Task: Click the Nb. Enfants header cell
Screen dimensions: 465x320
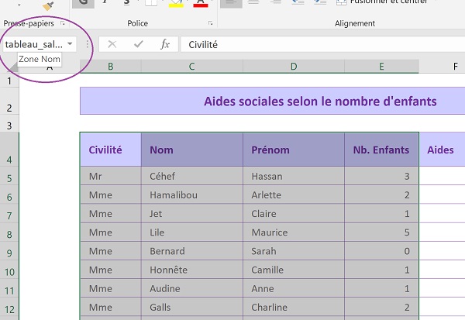Action: point(381,150)
